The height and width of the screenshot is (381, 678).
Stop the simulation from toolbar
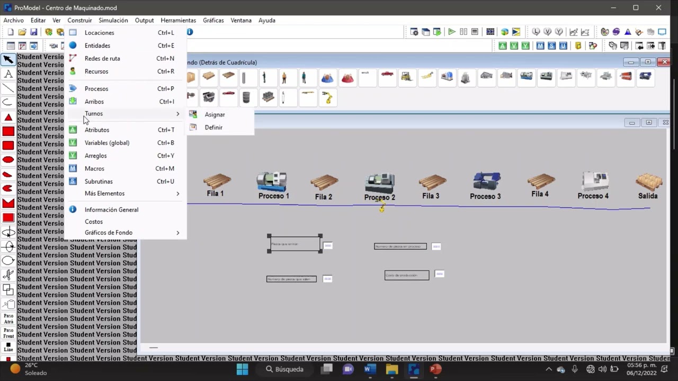pyautogui.click(x=475, y=32)
